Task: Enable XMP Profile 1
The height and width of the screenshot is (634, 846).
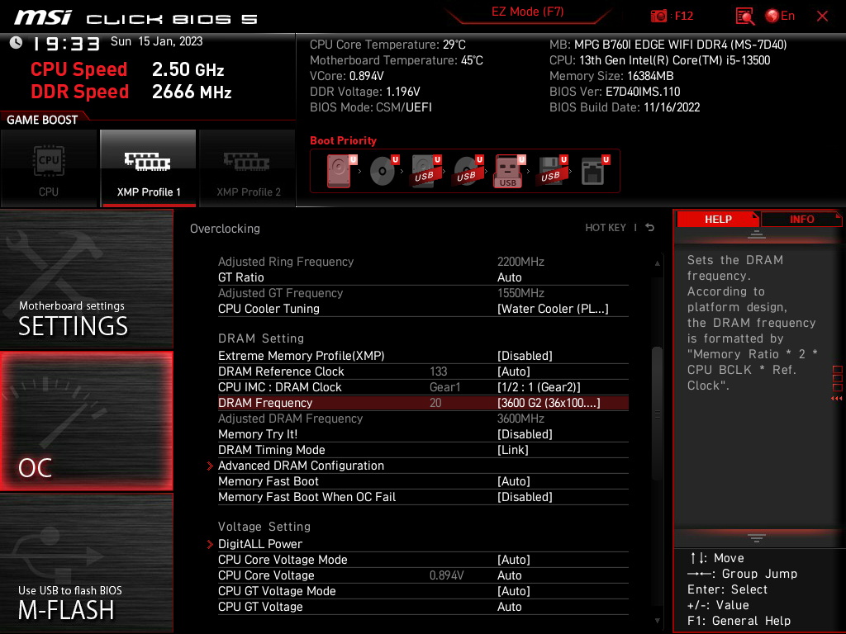Action: [149, 168]
